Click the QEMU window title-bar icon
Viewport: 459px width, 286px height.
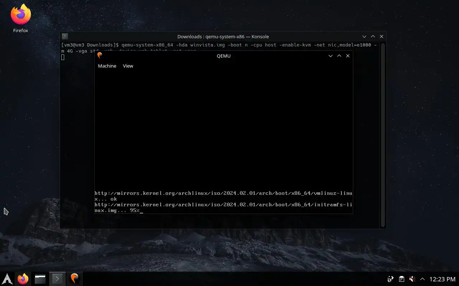(100, 55)
